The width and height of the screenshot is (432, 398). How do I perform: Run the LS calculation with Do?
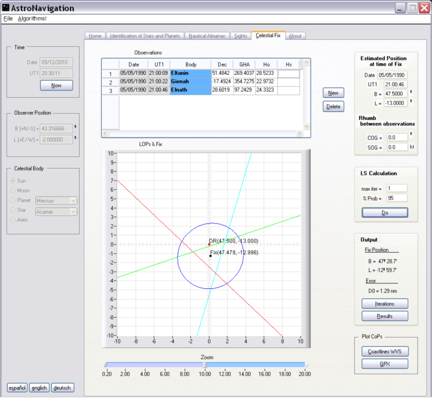(x=385, y=212)
